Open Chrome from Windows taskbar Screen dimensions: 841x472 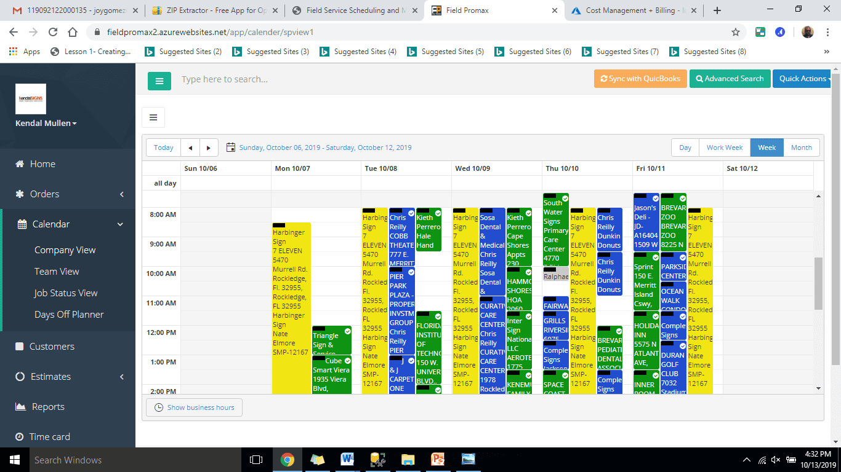tap(287, 459)
